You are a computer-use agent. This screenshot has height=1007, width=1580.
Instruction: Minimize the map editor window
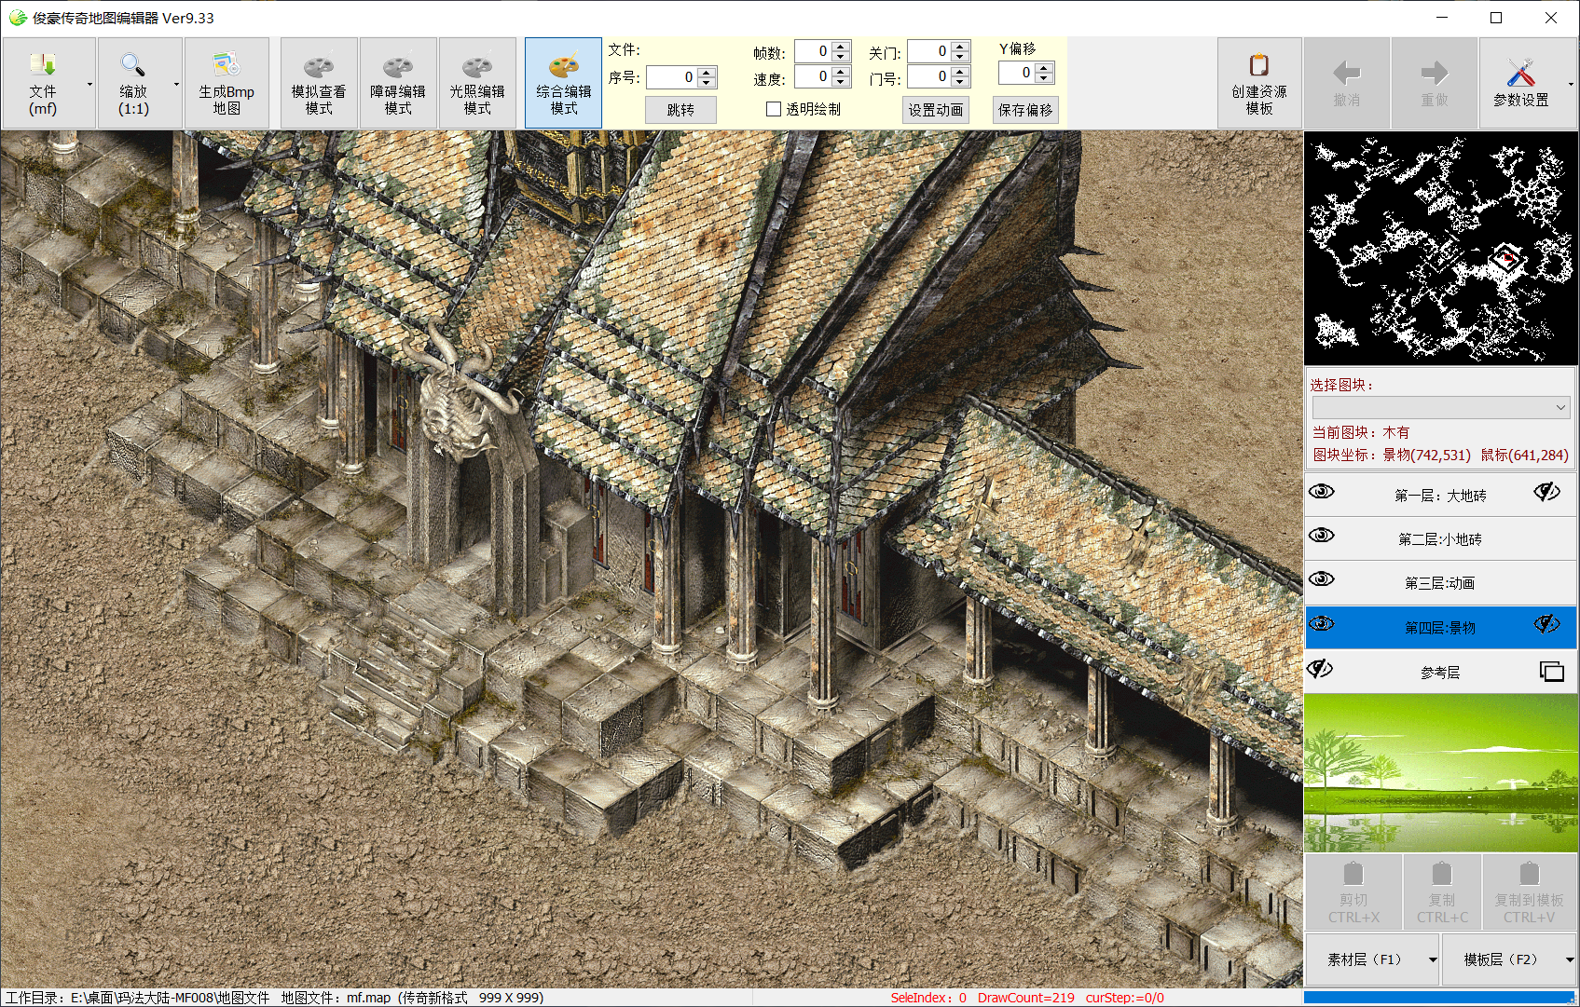click(1442, 18)
